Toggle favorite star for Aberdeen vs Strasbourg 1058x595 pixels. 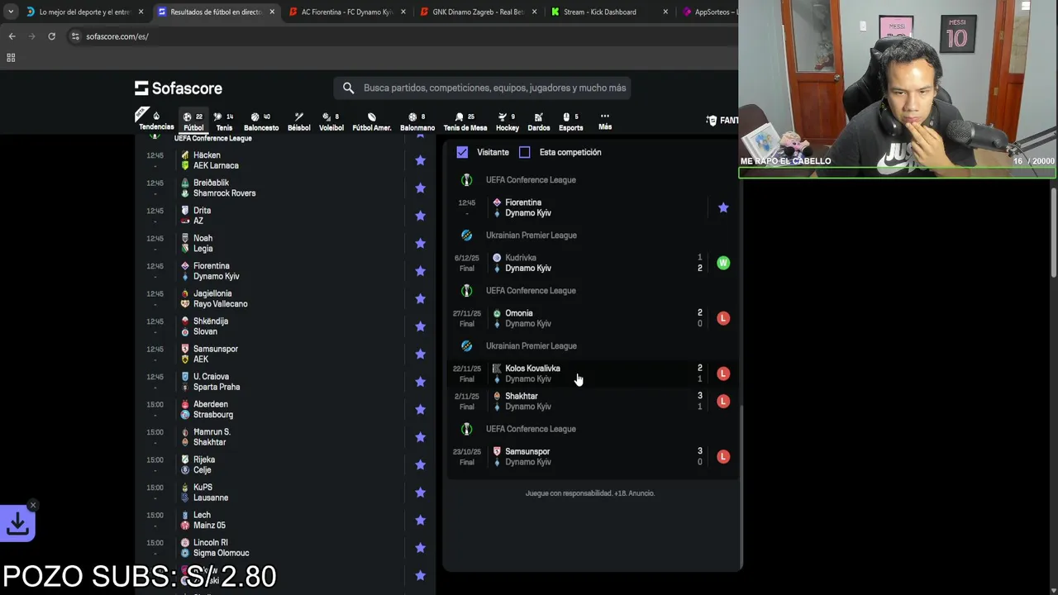420,409
